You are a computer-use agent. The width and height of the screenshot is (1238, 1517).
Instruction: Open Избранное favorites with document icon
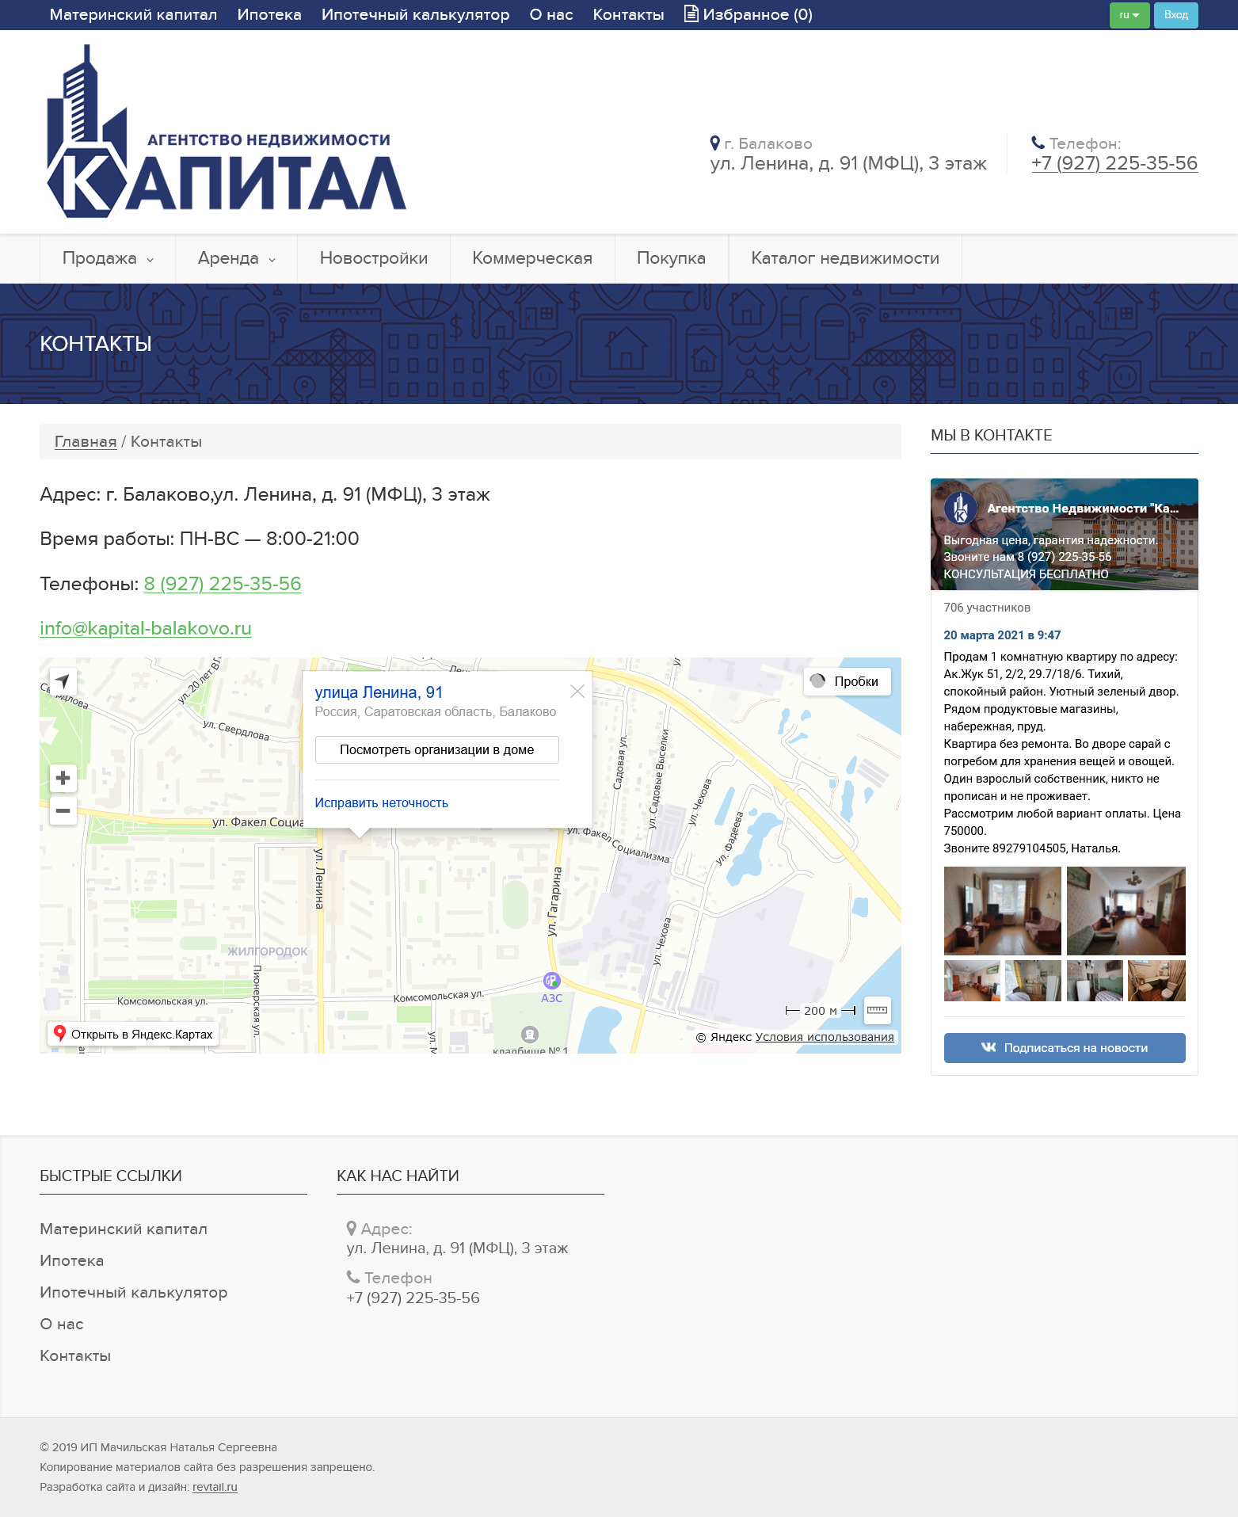[748, 15]
